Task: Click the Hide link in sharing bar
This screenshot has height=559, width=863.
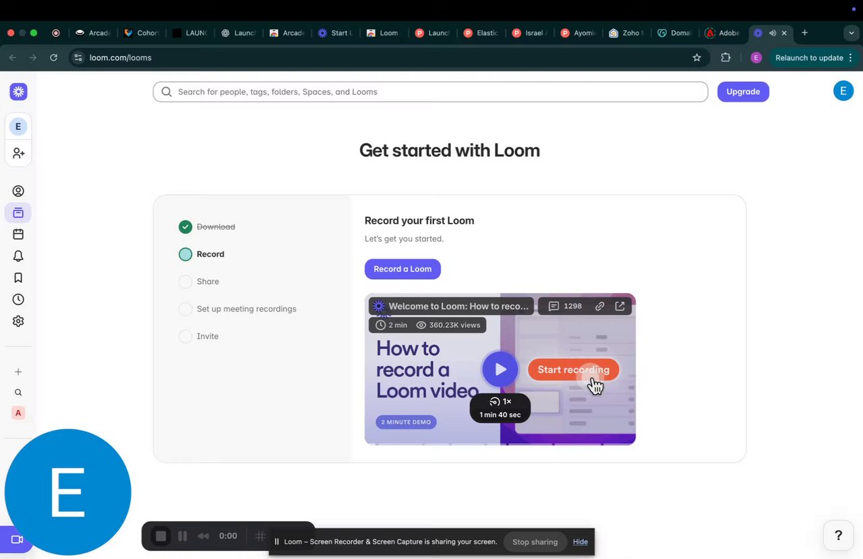Action: (581, 541)
